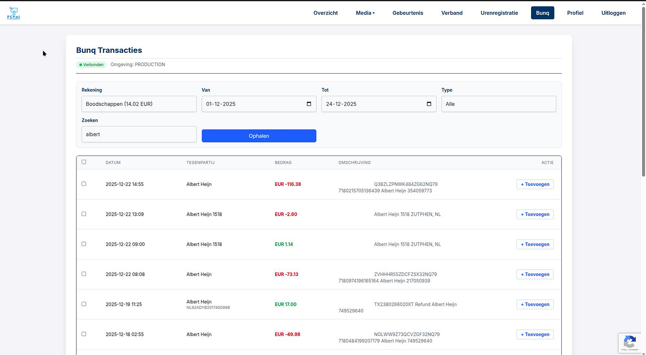Click the IBAN NL92ADYB2017400998
Screen dimensions: 646x355
pyautogui.click(x=208, y=308)
